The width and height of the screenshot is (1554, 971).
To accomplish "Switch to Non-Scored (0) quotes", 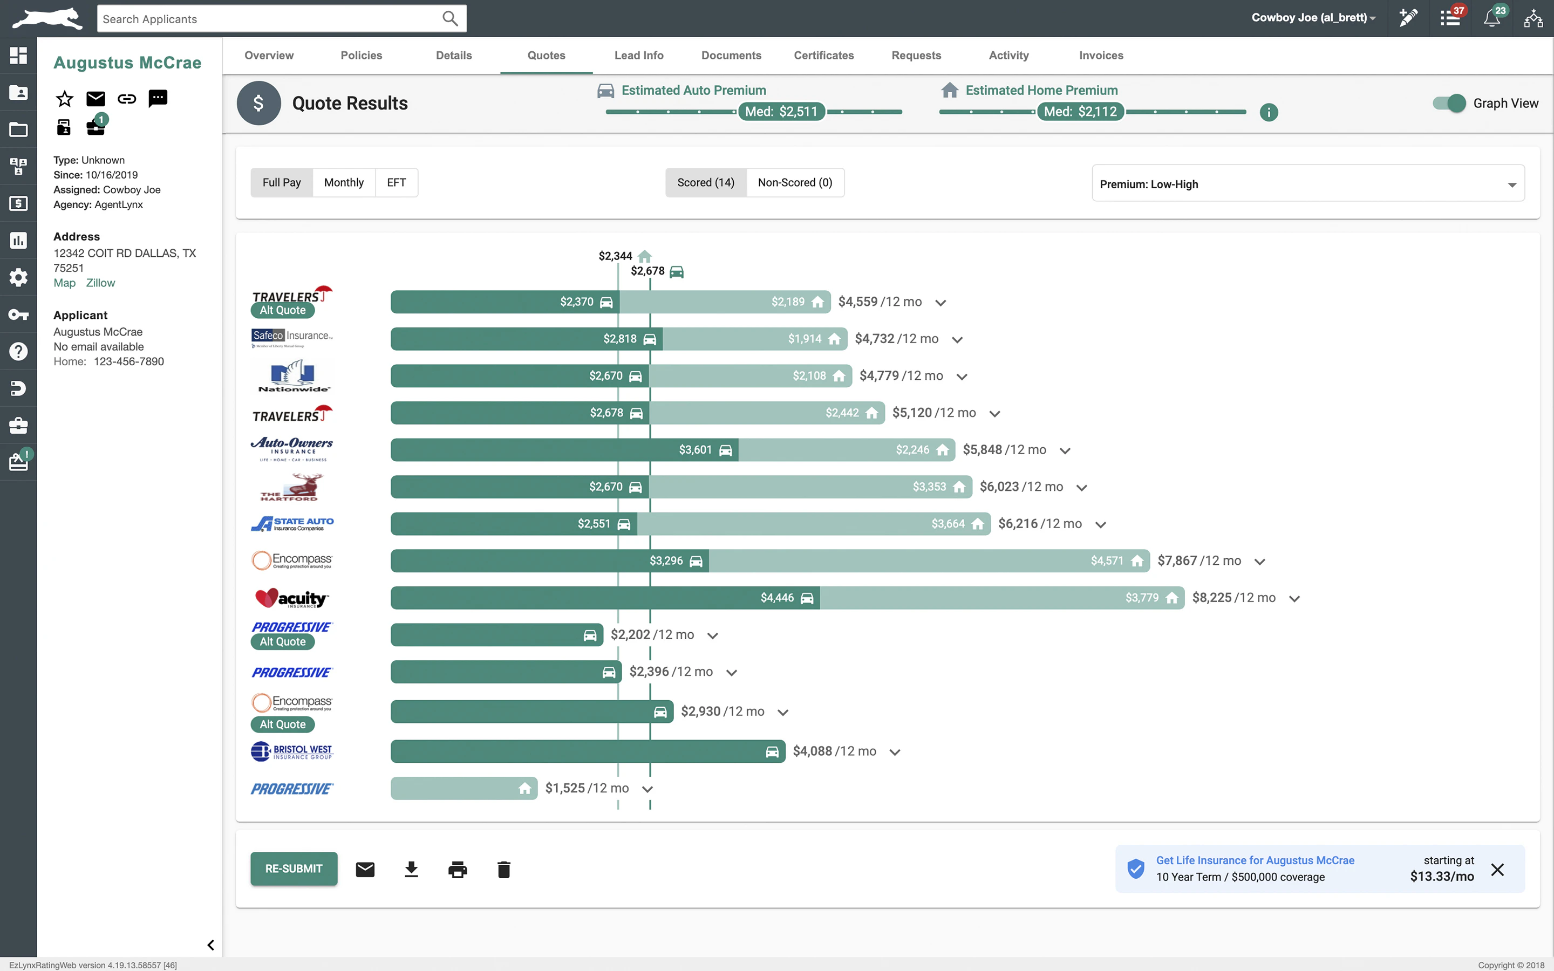I will coord(795,182).
